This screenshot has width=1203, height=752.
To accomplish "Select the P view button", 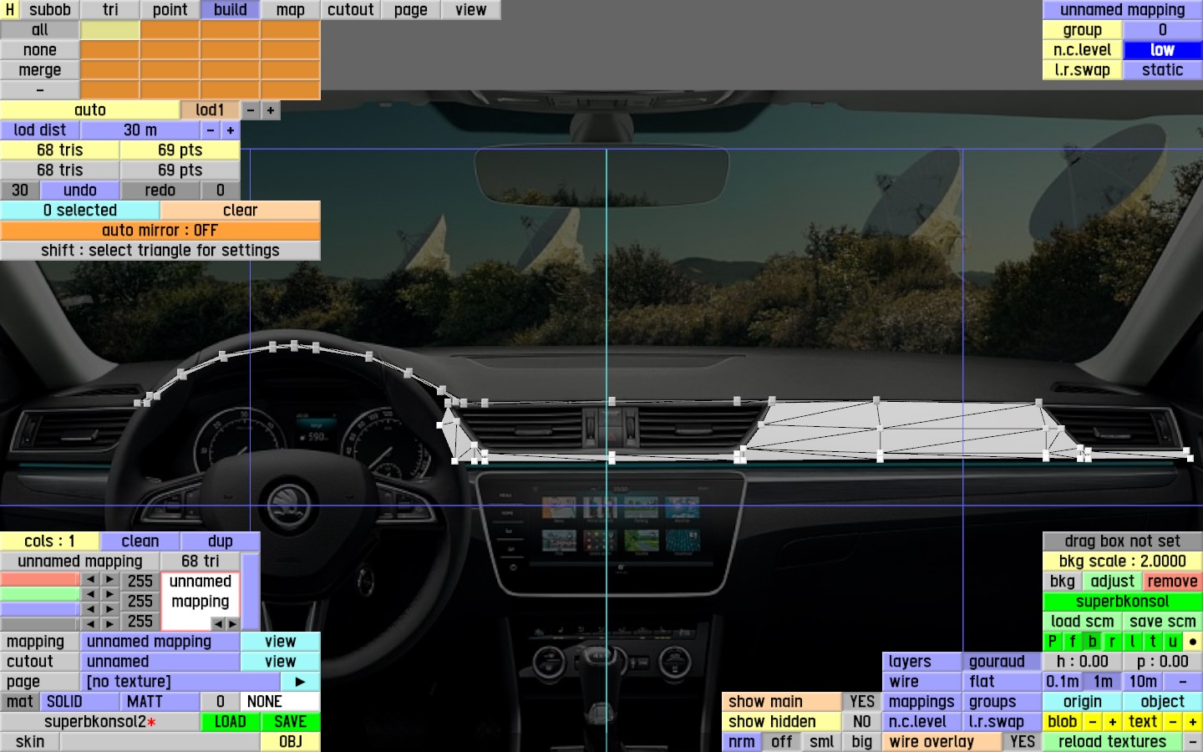I will pyautogui.click(x=1053, y=642).
